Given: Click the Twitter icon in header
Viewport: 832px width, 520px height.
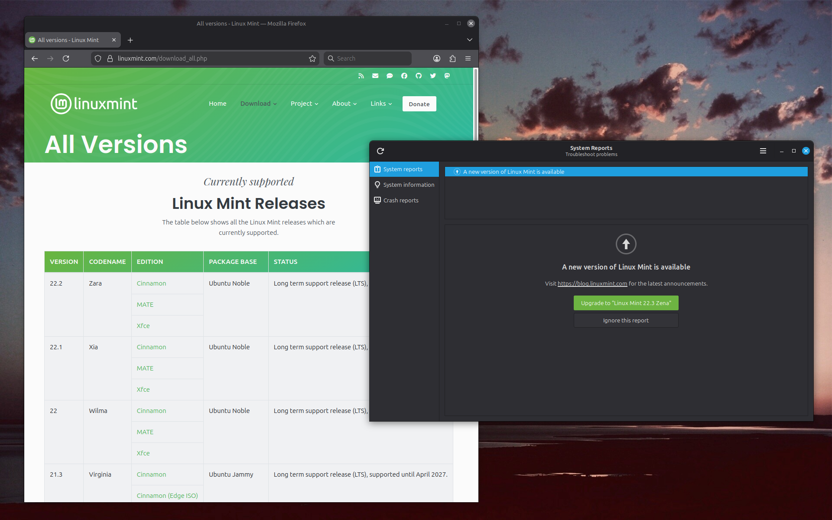Looking at the screenshot, I should pyautogui.click(x=433, y=76).
